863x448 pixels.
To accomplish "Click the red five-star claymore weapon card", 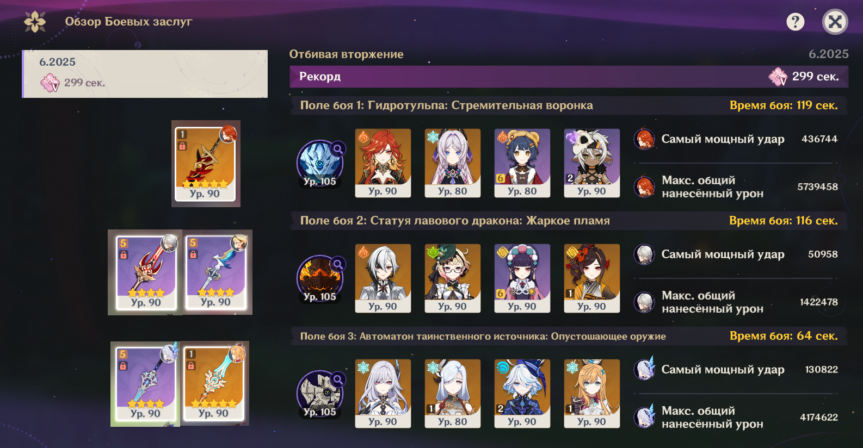I will coord(205,164).
